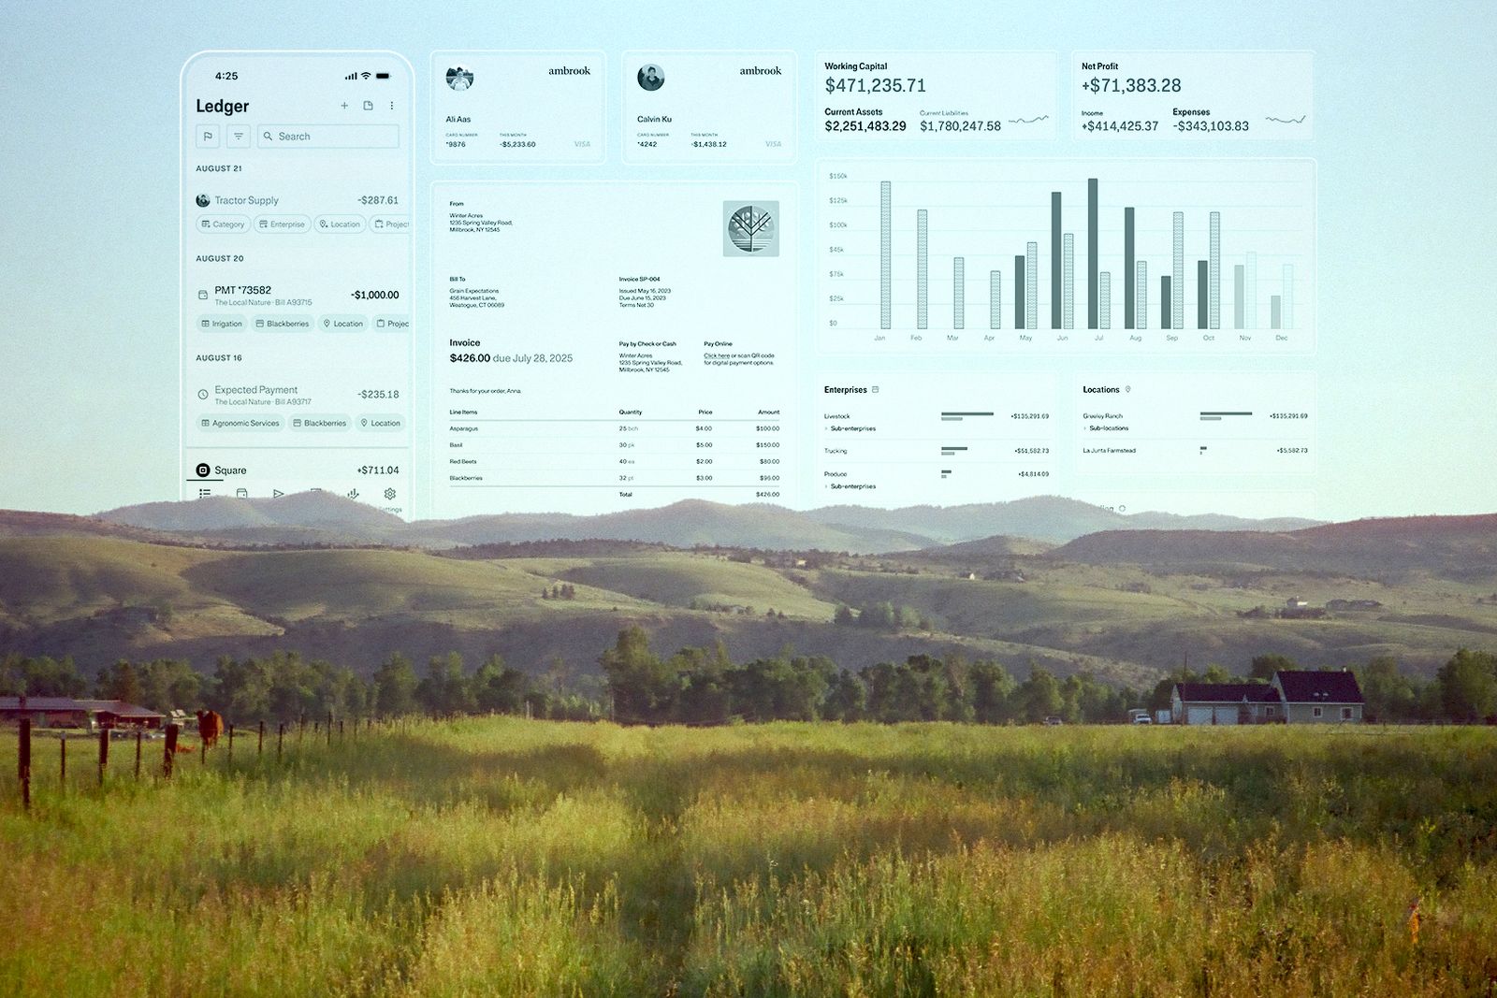This screenshot has height=998, width=1497.
Task: Click the Working Capital $471,235.71 value
Action: (x=876, y=85)
